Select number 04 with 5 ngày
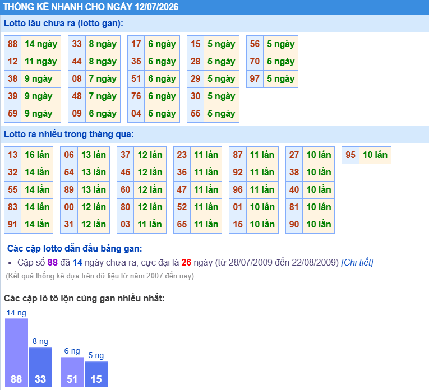Viewport: 429px width, 390px height. tap(136, 113)
